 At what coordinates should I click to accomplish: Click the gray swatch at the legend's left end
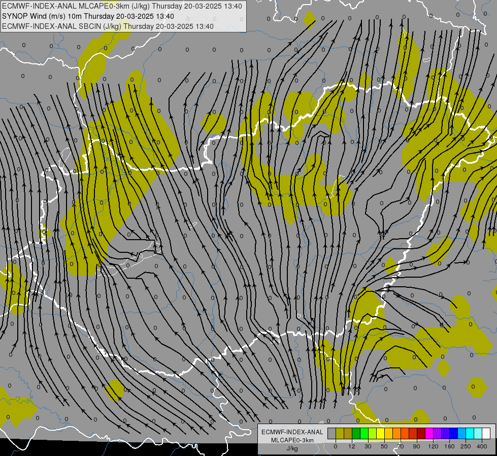pyautogui.click(x=332, y=433)
